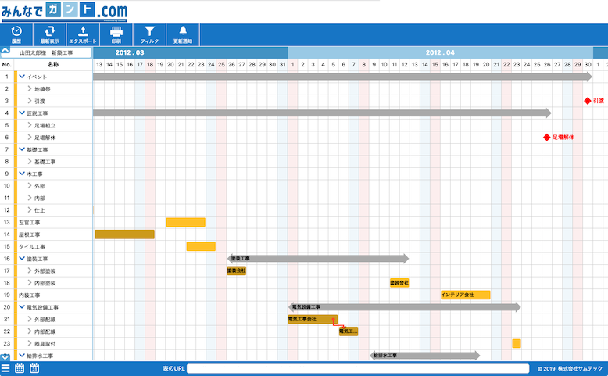Click the calendar grid icon in bottom bar
Screen dimensions: 608x376
coord(20,368)
